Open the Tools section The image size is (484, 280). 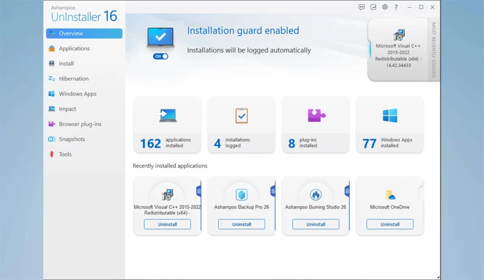[65, 154]
